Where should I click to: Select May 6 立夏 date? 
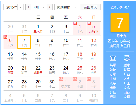tap(38, 97)
